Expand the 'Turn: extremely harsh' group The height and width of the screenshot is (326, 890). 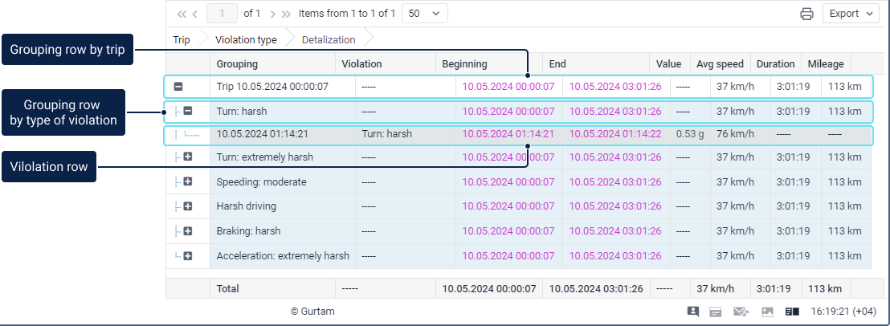point(188,157)
